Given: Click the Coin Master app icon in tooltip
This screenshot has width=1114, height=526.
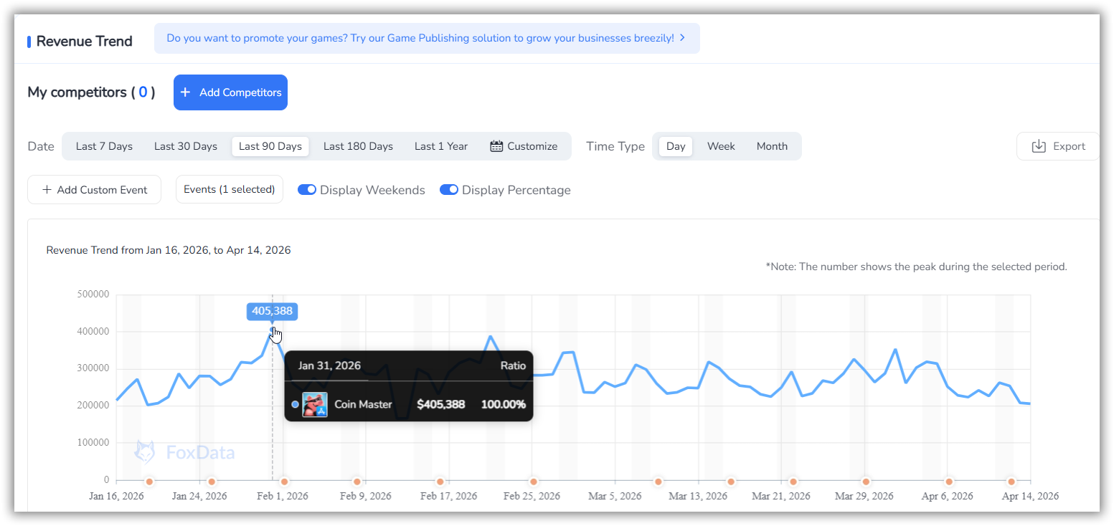Looking at the screenshot, I should (314, 403).
